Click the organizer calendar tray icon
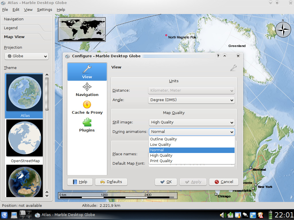Screen dimensions: 294x220 [238, 215]
